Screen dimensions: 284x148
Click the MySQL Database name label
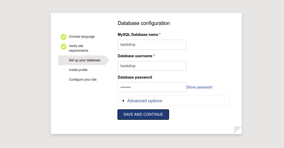click(138, 35)
